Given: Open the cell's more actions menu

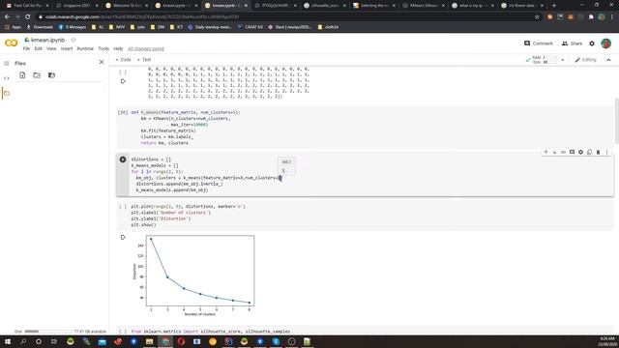Looking at the screenshot, I should coord(606,152).
